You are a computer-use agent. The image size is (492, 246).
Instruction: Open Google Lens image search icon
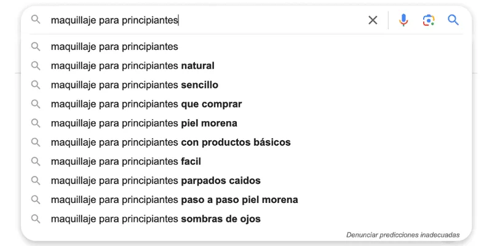tap(429, 20)
